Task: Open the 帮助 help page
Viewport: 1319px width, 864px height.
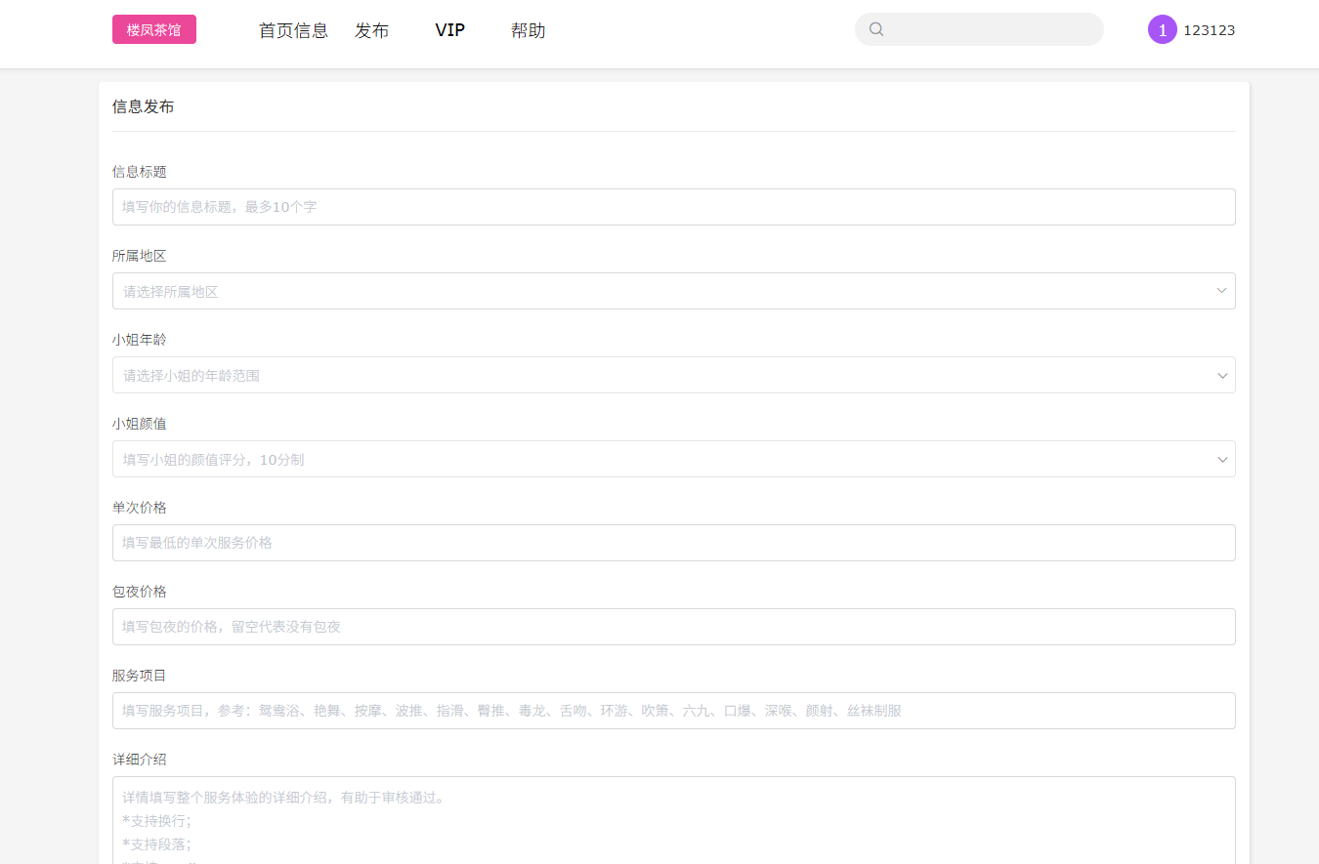Action: tap(528, 30)
